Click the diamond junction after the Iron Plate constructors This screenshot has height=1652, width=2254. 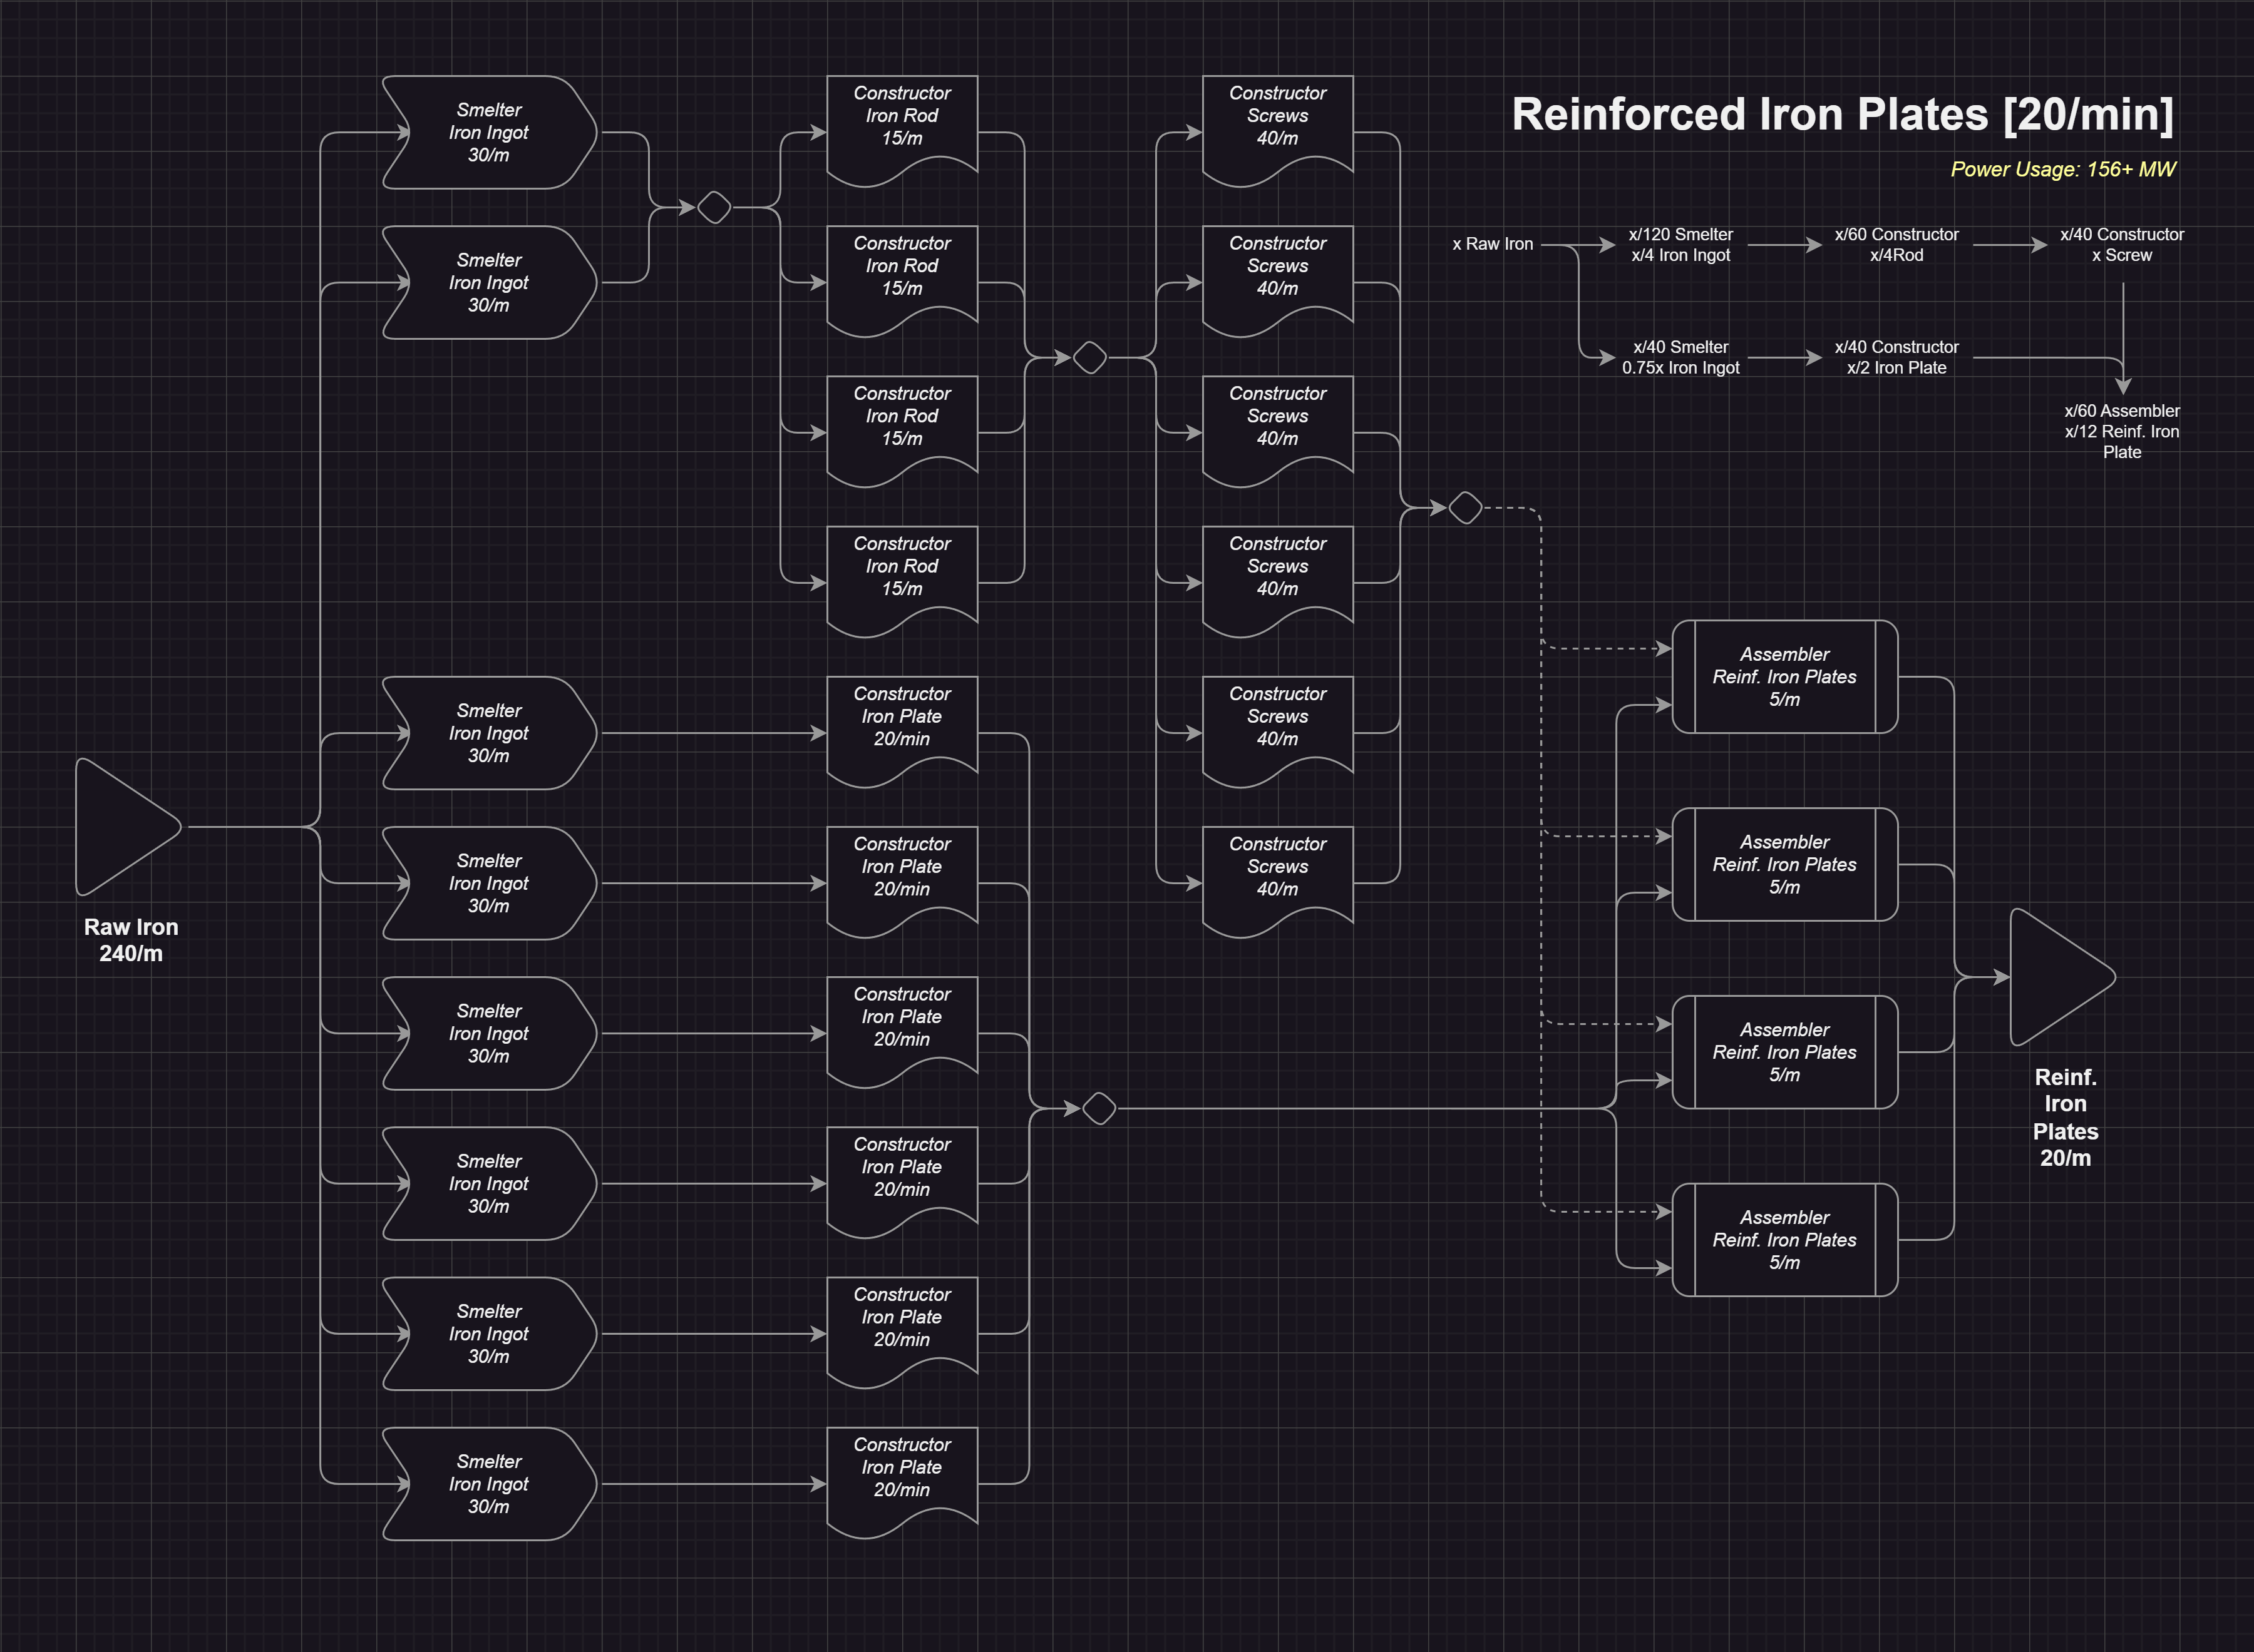click(x=1098, y=1108)
